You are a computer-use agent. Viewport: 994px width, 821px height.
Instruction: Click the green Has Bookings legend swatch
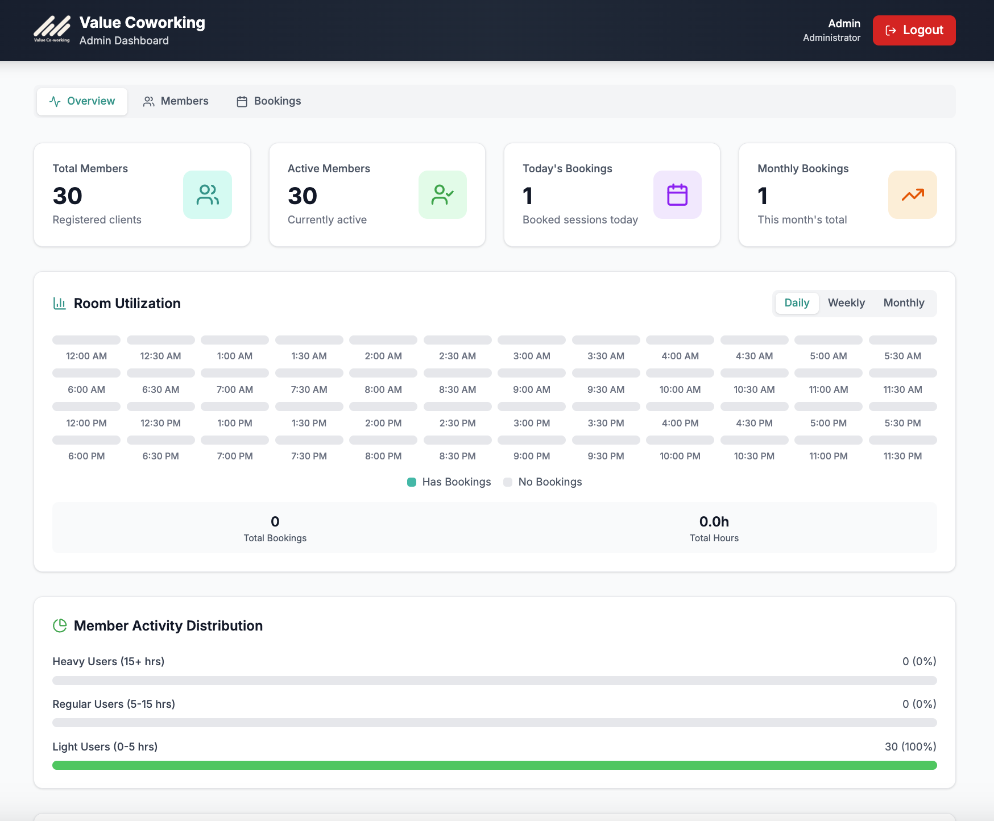pyautogui.click(x=412, y=482)
